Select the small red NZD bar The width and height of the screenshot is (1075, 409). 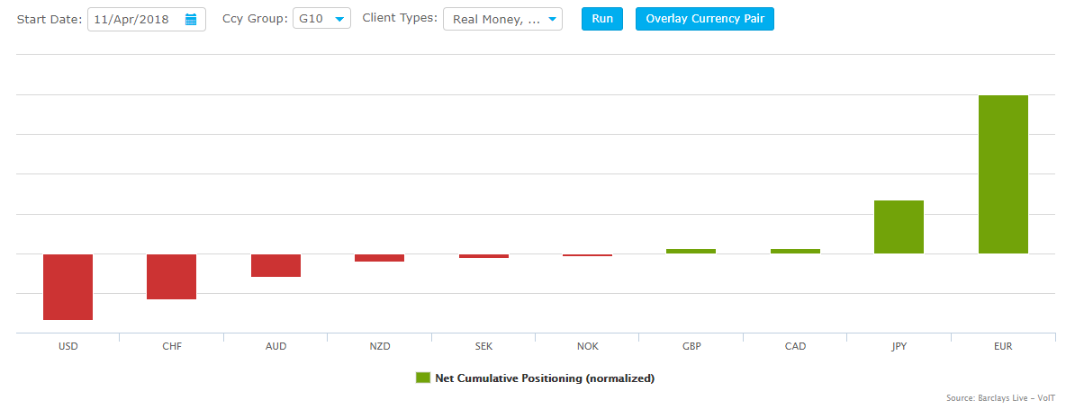(x=379, y=258)
